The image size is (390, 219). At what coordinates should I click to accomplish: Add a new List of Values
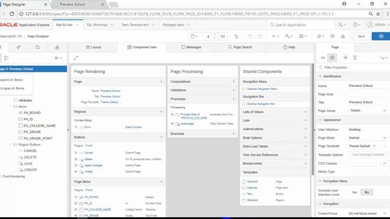(x=305, y=112)
